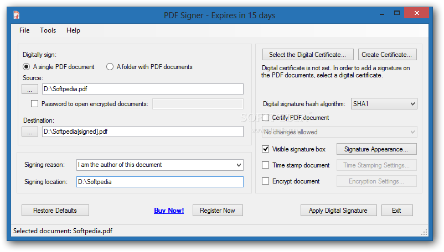Enable Time stamp document checkbox

pos(265,165)
